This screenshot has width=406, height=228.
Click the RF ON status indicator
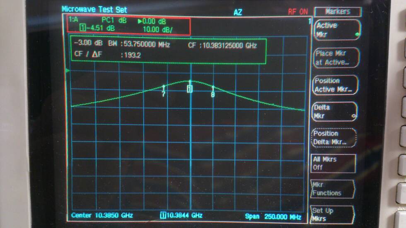tap(298, 12)
